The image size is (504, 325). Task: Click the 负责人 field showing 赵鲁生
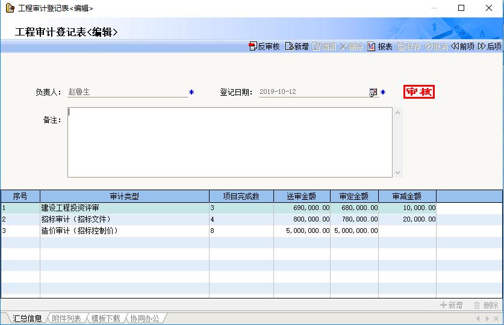point(126,92)
